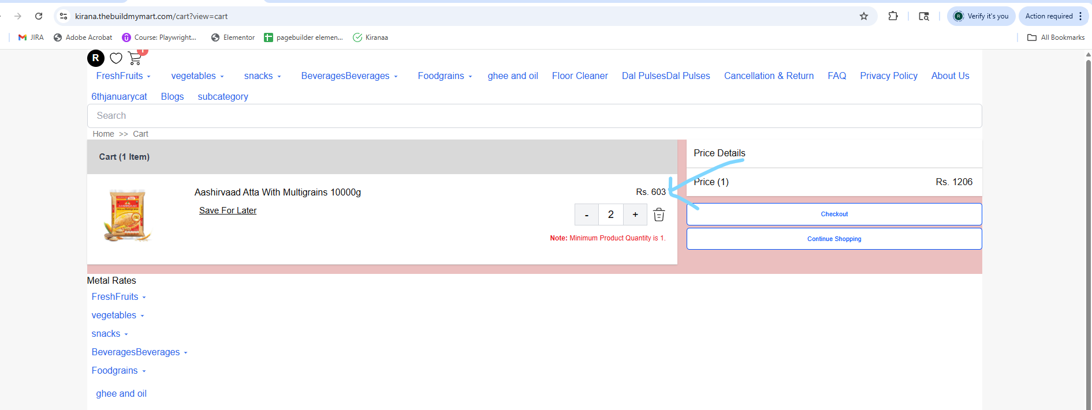This screenshot has height=410, width=1092.
Task: Open FAQ menu item
Action: pos(837,76)
